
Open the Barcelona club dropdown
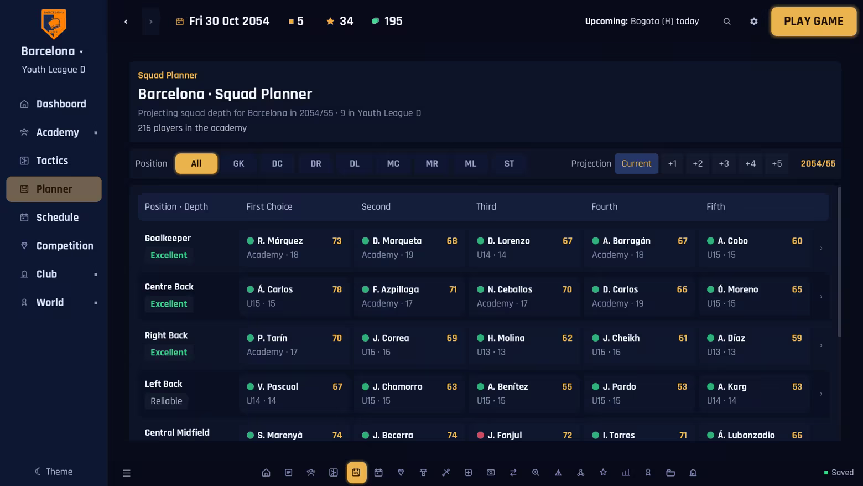(x=53, y=51)
